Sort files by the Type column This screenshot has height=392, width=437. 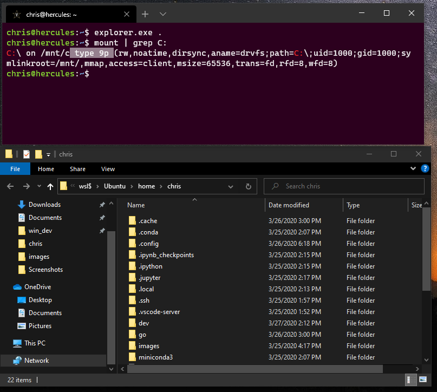point(355,205)
